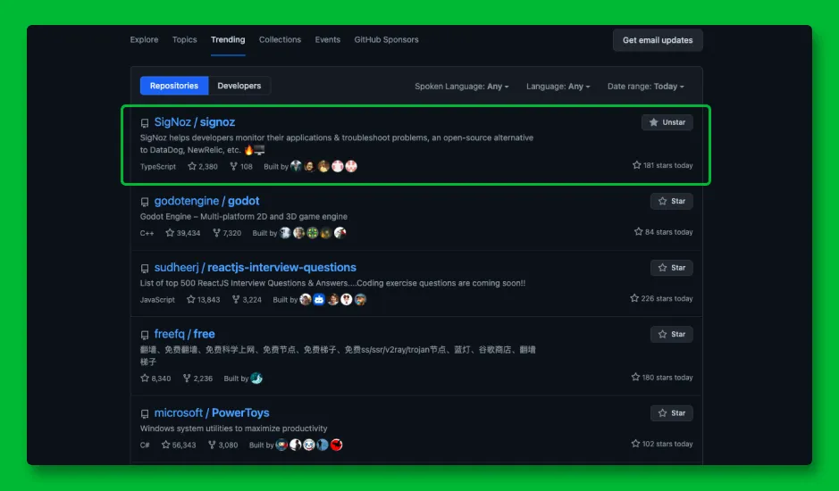
Task: View godot forks count 7,320
Action: [x=227, y=233]
